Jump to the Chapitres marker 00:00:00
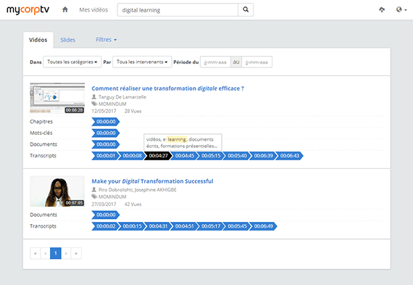 tap(106, 122)
